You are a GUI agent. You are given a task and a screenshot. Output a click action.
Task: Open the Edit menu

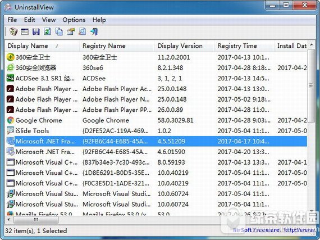[30, 20]
